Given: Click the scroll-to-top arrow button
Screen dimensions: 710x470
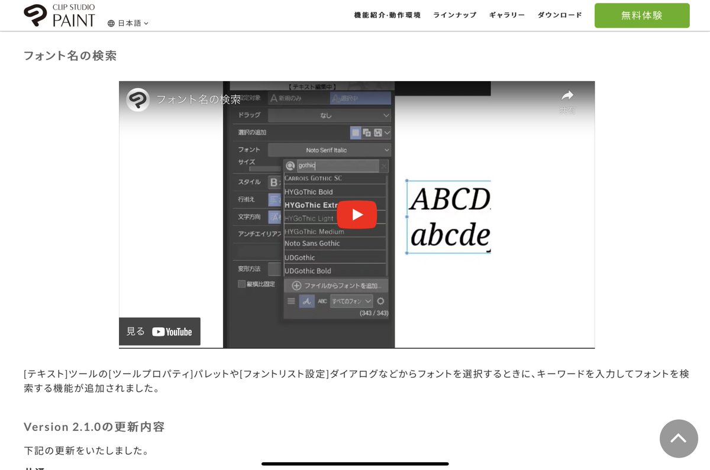Looking at the screenshot, I should click(679, 439).
